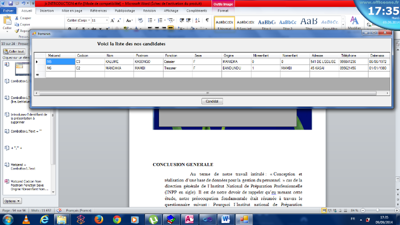
Task: Open Google Chrome from taskbar
Action: coord(117,219)
